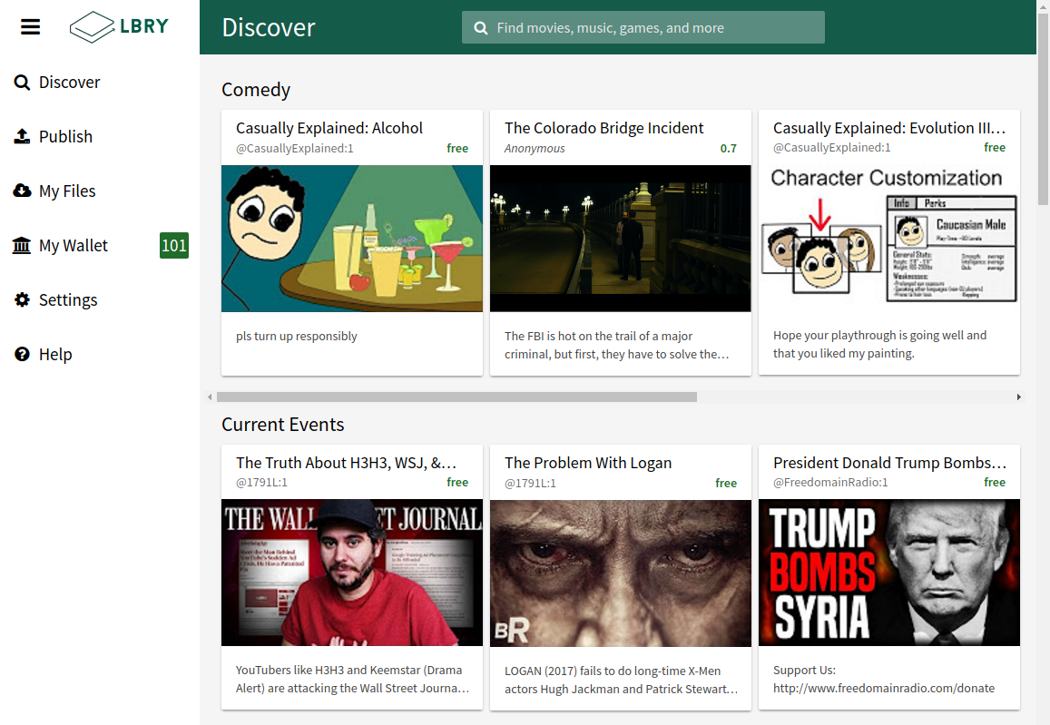Click 'YouTubers like H3H3 and Keemstar' description
The width and height of the screenshot is (1050, 725).
pos(352,679)
